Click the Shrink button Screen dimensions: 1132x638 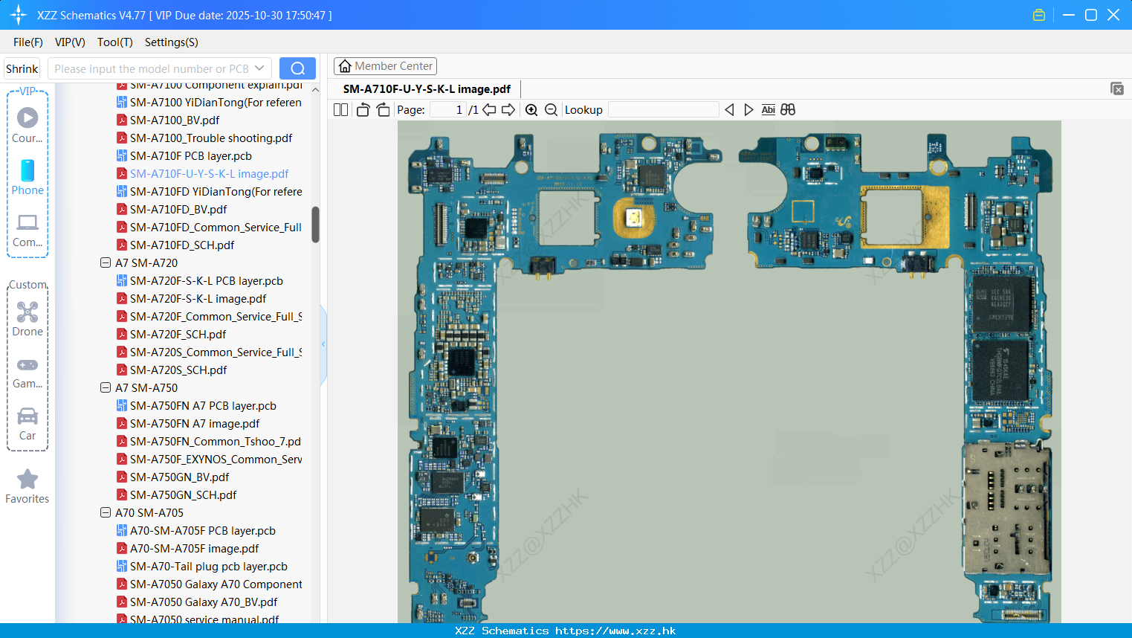pyautogui.click(x=22, y=68)
